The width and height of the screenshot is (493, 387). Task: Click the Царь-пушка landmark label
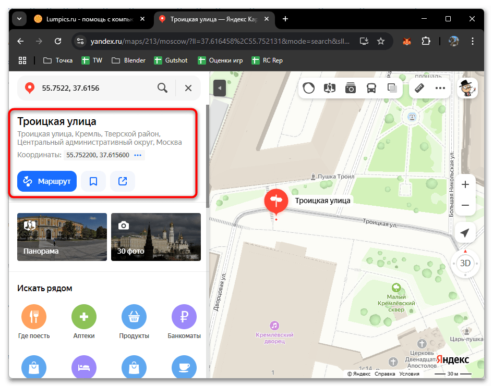[x=466, y=339]
